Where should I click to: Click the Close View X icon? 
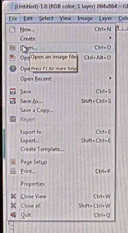click(13, 197)
